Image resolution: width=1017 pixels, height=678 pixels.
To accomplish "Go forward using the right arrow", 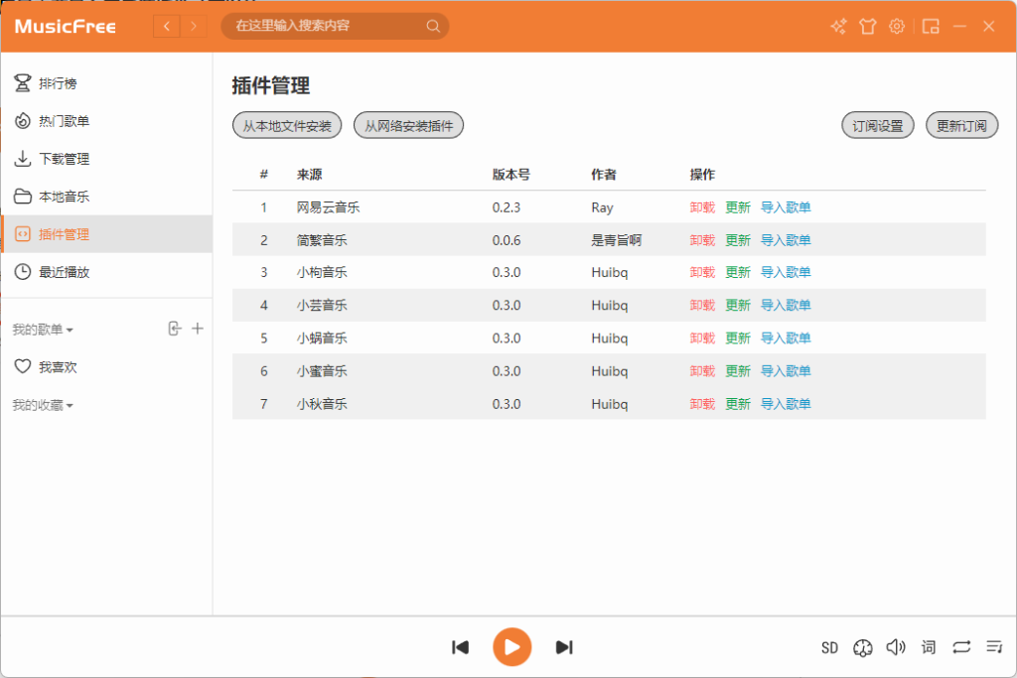I will coord(194,26).
